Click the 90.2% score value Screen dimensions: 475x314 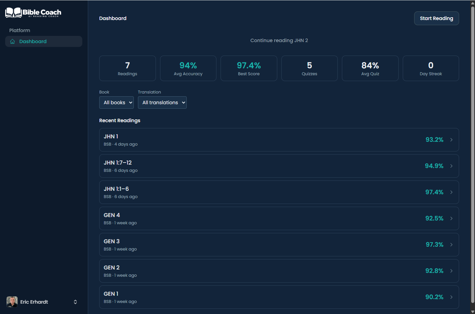(434, 297)
